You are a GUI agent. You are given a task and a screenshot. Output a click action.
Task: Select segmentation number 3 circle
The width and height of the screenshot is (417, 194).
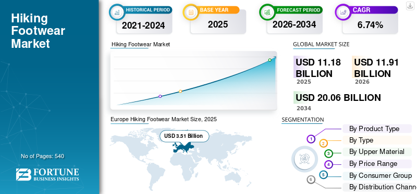328,153
